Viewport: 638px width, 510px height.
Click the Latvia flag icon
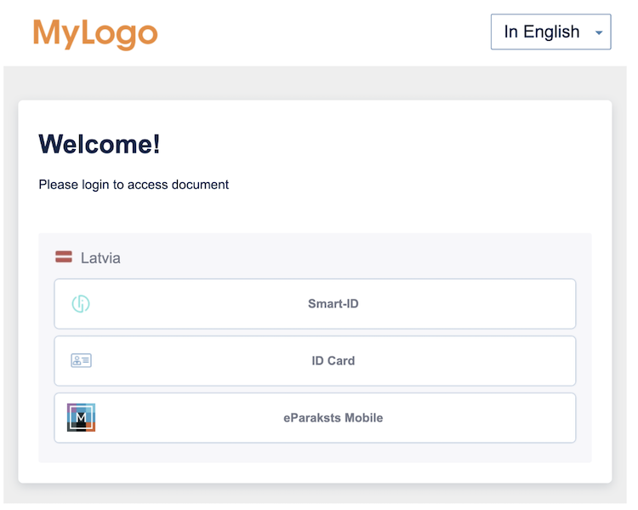(64, 257)
